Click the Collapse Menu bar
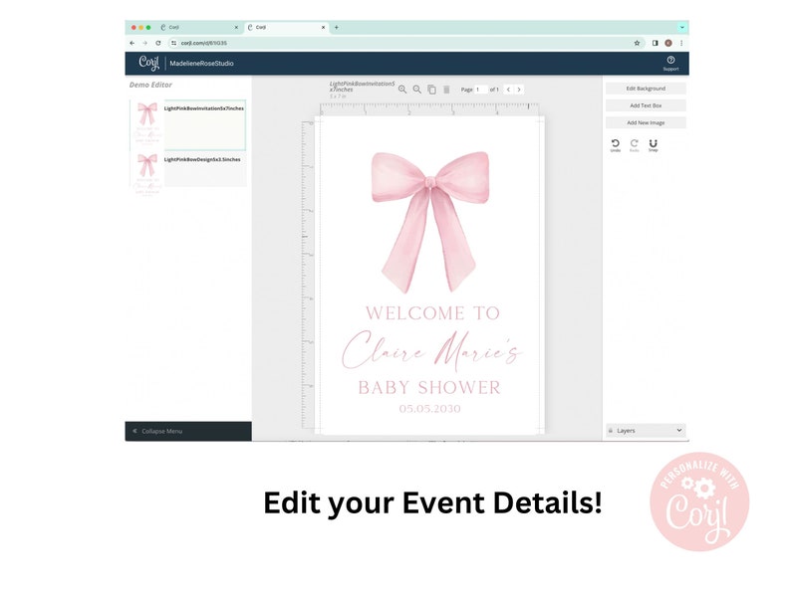Image resolution: width=791 pixels, height=593 pixels. pyautogui.click(x=188, y=431)
